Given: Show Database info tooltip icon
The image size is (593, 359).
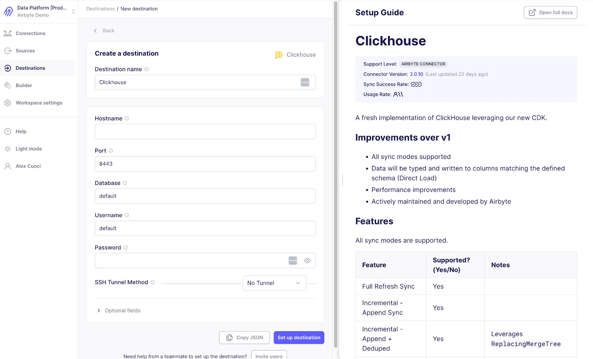Looking at the screenshot, I should coord(125,183).
